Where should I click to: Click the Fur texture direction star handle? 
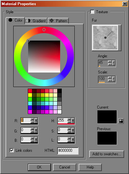pos(105,38)
